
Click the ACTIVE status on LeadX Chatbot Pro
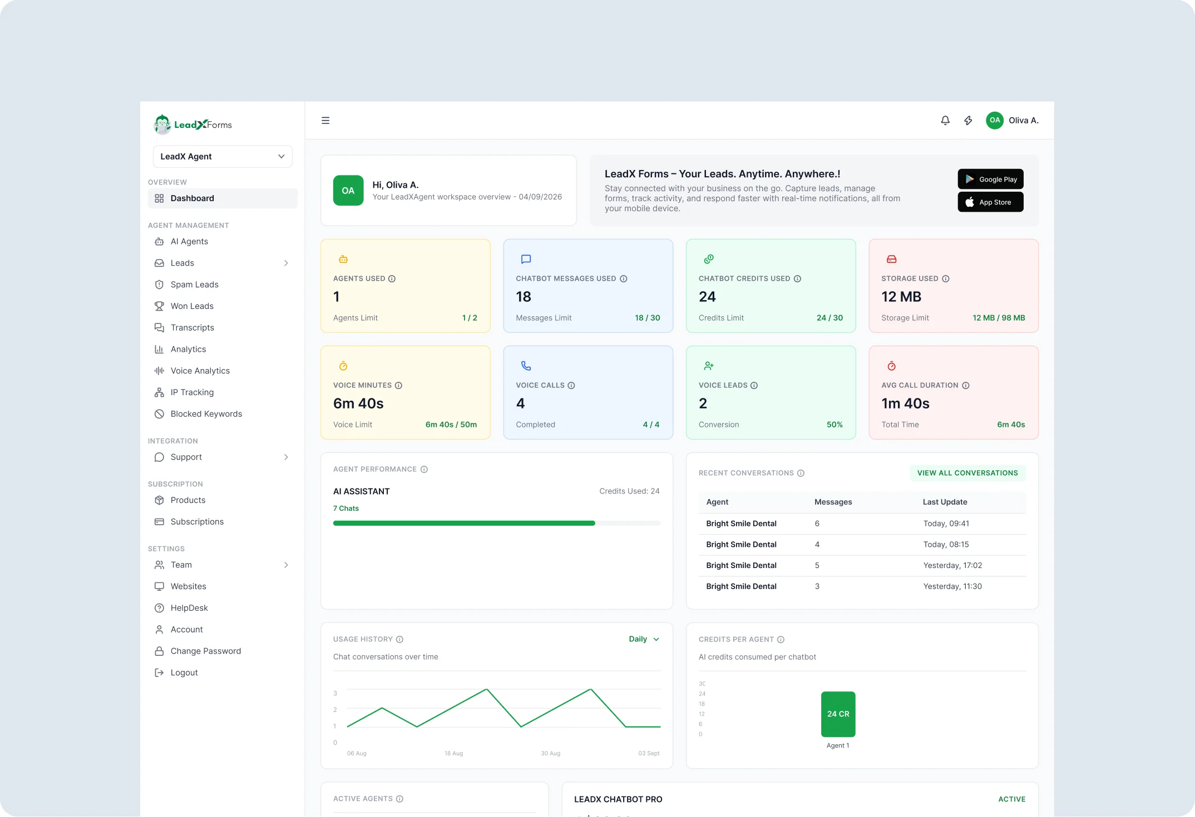coord(1011,799)
